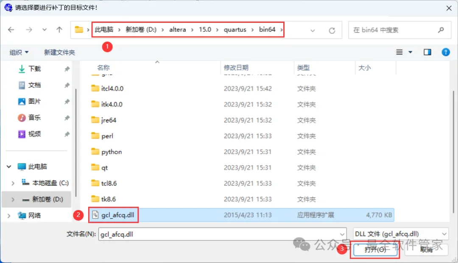458x263 pixels.
Task: Click the 取消 button
Action: (x=426, y=249)
